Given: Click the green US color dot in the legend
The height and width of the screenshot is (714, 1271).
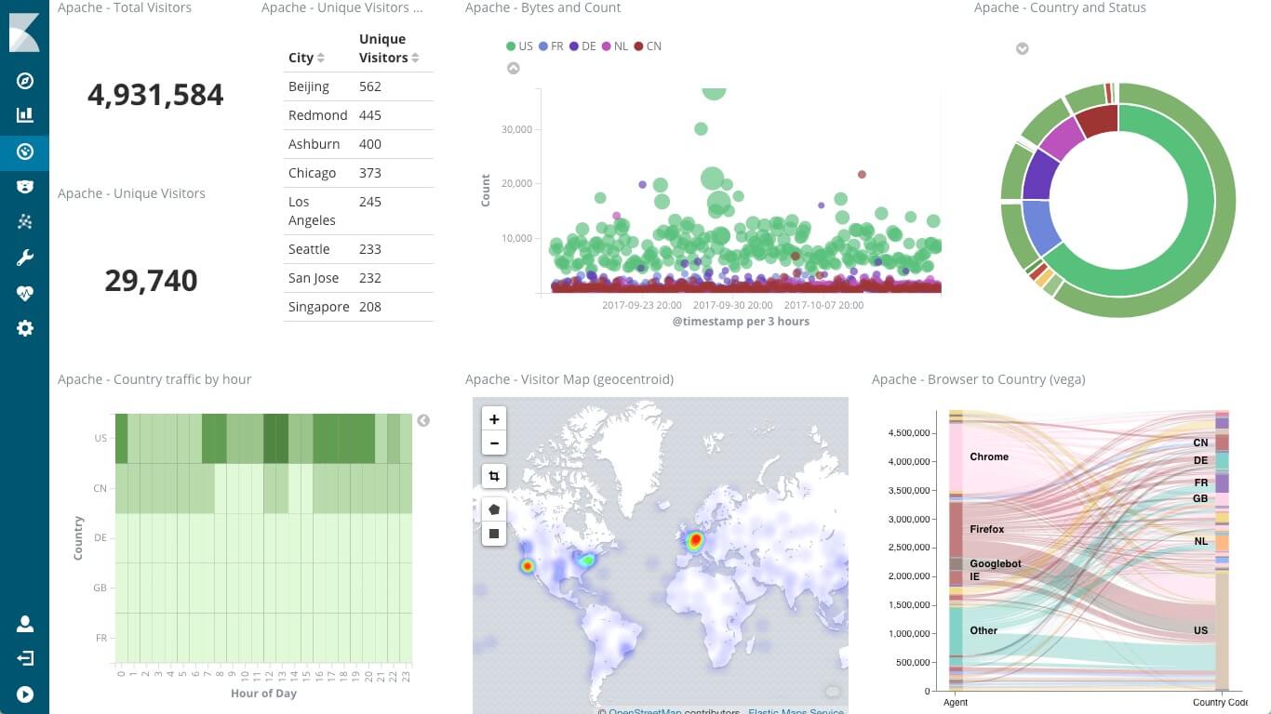Looking at the screenshot, I should click(x=511, y=46).
